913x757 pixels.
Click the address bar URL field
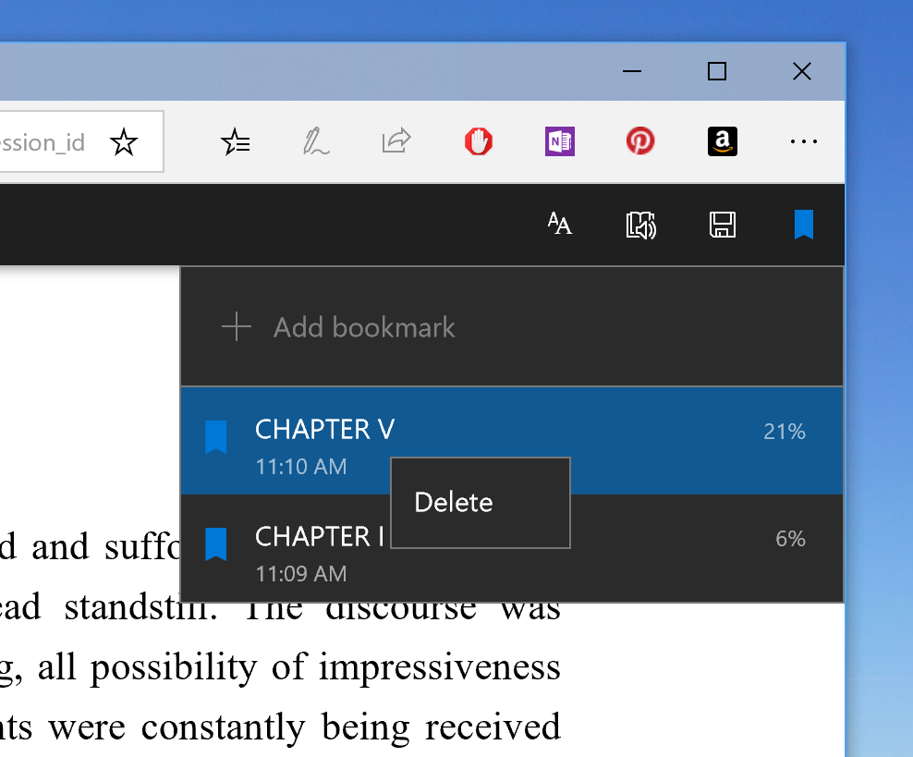tap(46, 142)
